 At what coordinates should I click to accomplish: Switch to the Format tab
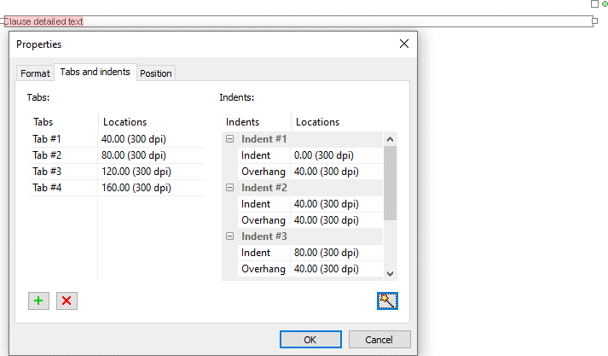point(35,73)
